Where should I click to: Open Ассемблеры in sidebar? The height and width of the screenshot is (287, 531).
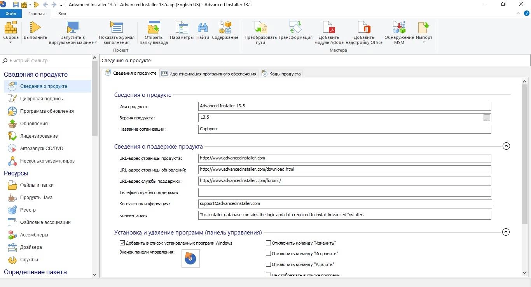[47, 235]
